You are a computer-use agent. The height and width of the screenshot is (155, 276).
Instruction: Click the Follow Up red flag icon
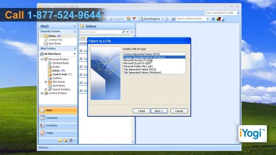134,19
